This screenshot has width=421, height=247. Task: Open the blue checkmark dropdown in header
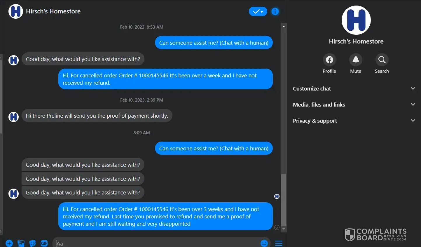(258, 11)
